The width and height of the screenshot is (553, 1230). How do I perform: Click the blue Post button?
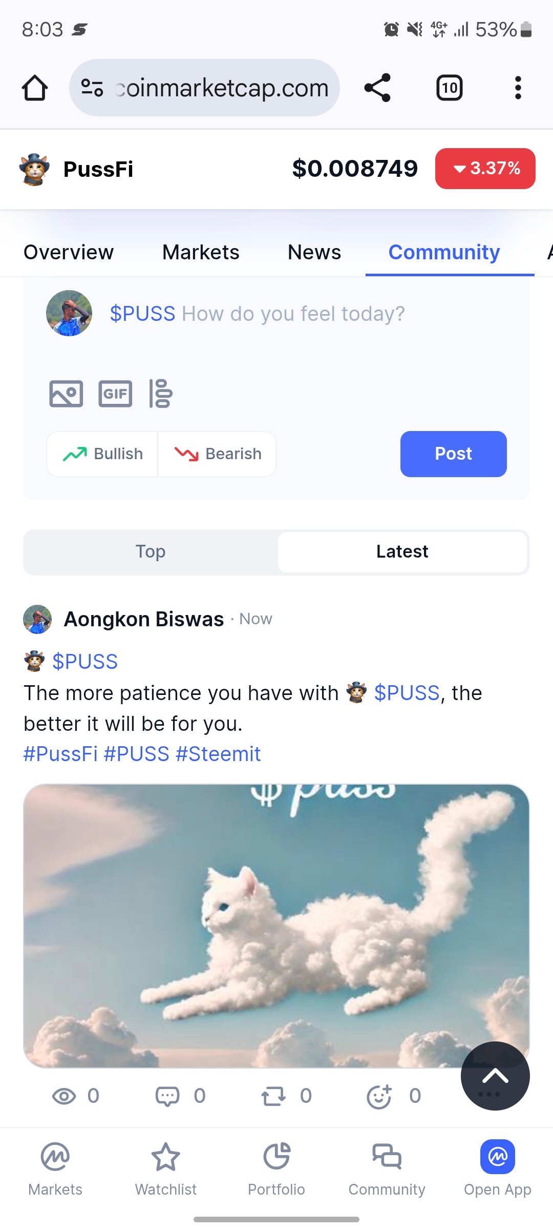454,454
